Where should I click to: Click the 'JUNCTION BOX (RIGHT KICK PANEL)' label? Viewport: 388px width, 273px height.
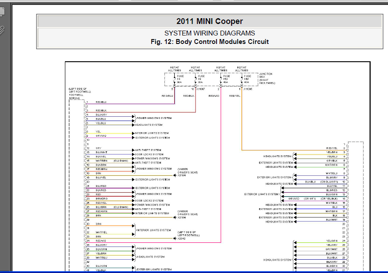tap(267, 78)
